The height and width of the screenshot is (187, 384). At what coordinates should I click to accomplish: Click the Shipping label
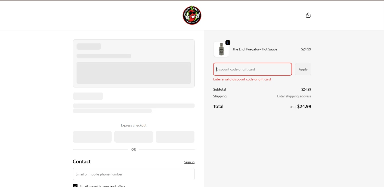click(220, 96)
